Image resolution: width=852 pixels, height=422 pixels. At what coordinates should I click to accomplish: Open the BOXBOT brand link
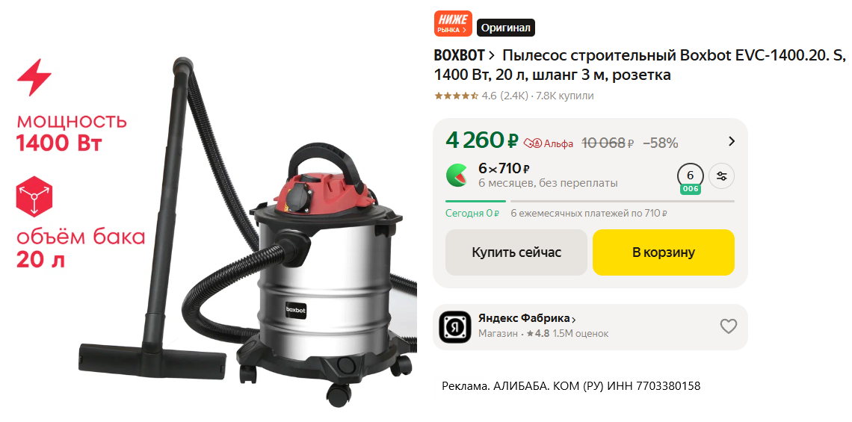coord(464,55)
